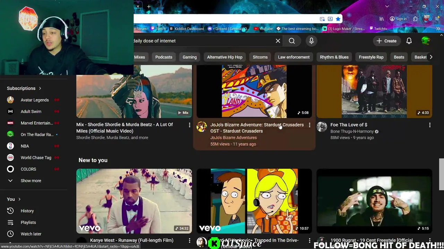Open YouTube bookmark in bookmarks bar

click(263, 29)
